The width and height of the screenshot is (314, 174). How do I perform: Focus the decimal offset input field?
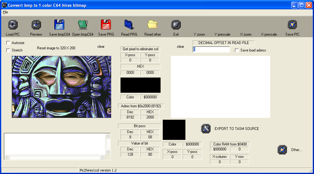point(211,49)
